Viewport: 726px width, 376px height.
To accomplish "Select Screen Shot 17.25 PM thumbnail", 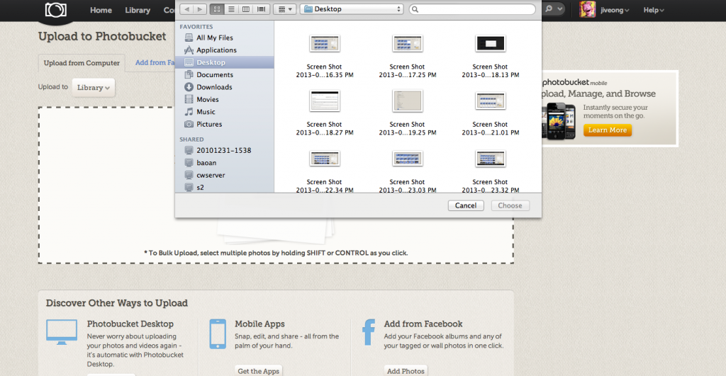I will pyautogui.click(x=408, y=44).
